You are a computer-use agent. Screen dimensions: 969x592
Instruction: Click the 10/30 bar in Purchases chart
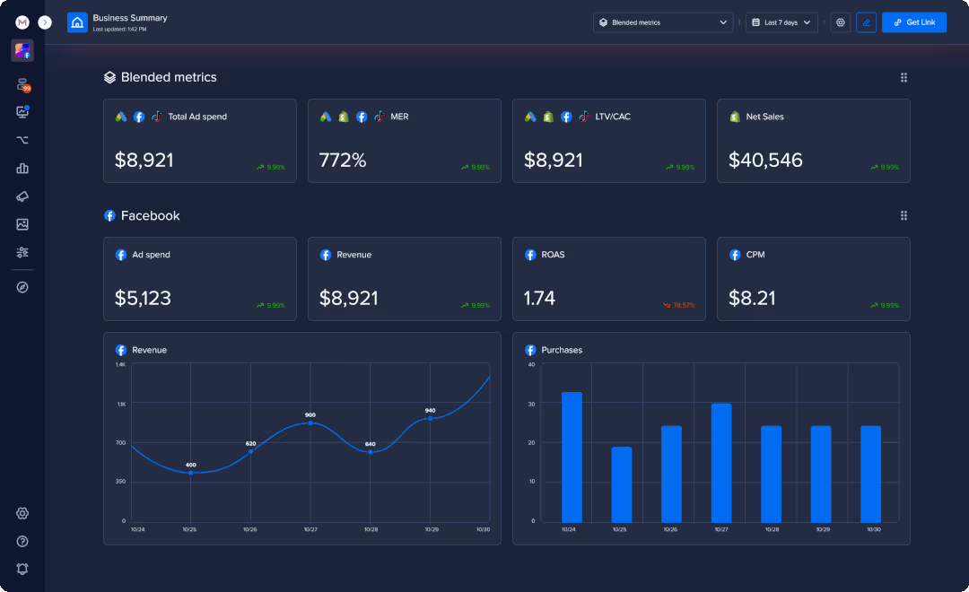pyautogui.click(x=870, y=474)
